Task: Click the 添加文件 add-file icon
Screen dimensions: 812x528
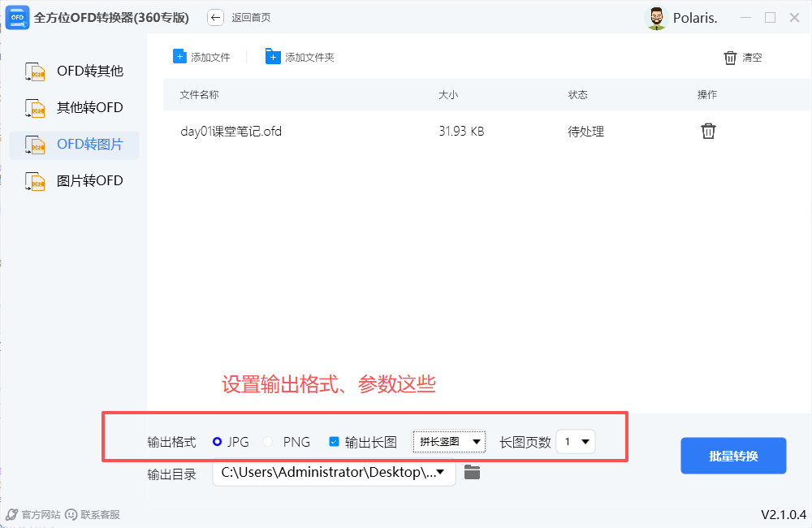Action: tap(179, 56)
